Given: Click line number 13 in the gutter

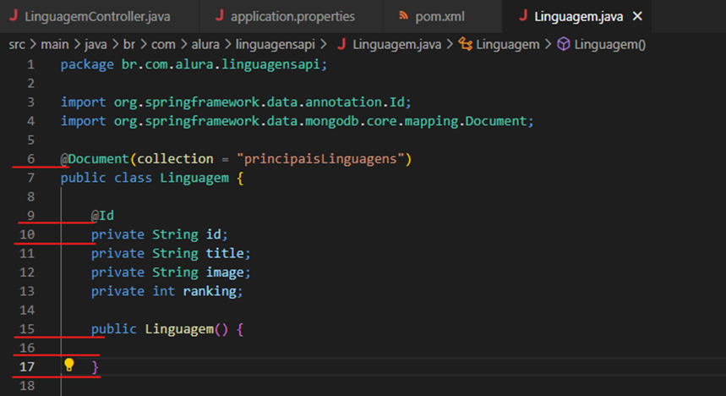Looking at the screenshot, I should 27,291.
